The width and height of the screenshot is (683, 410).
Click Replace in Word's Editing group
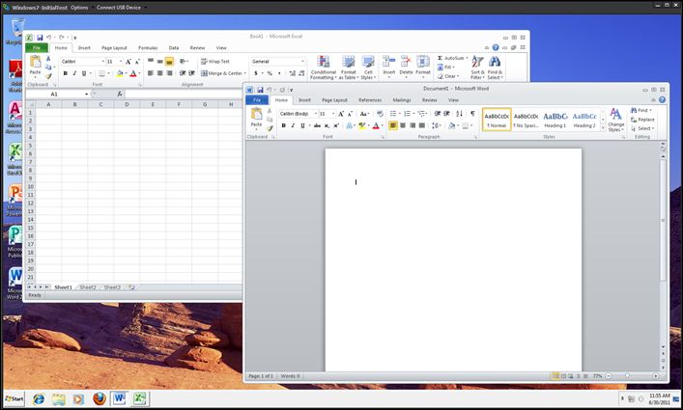644,120
